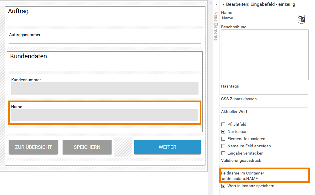Viewport: 315px width, 195px height.
Task: Toggle Eingabe verstecken on
Action: [x=223, y=153]
